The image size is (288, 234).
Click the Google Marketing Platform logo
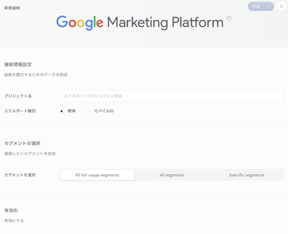tap(140, 23)
